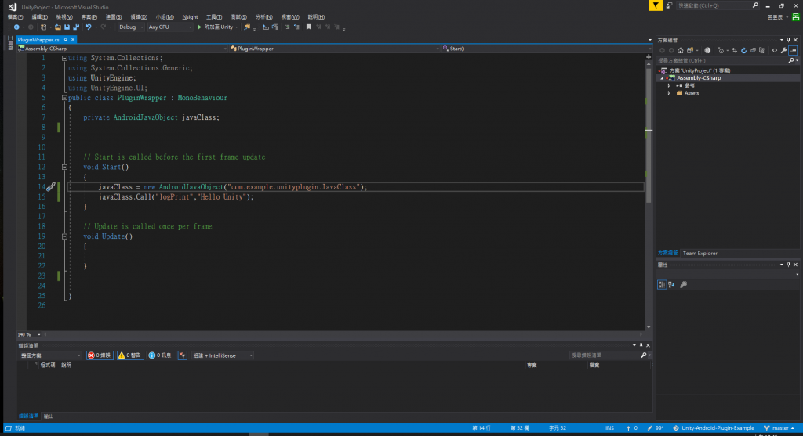The image size is (803, 436).
Task: Click the 附加至 Unity start button
Action: (217, 27)
